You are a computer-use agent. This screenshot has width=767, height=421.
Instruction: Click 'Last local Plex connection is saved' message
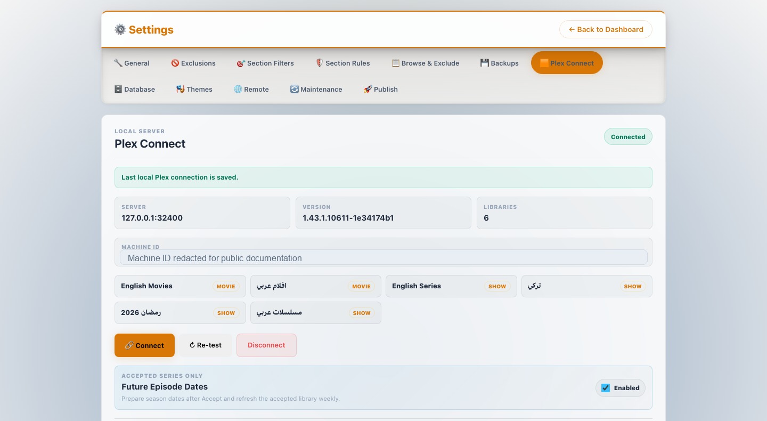pyautogui.click(x=180, y=177)
